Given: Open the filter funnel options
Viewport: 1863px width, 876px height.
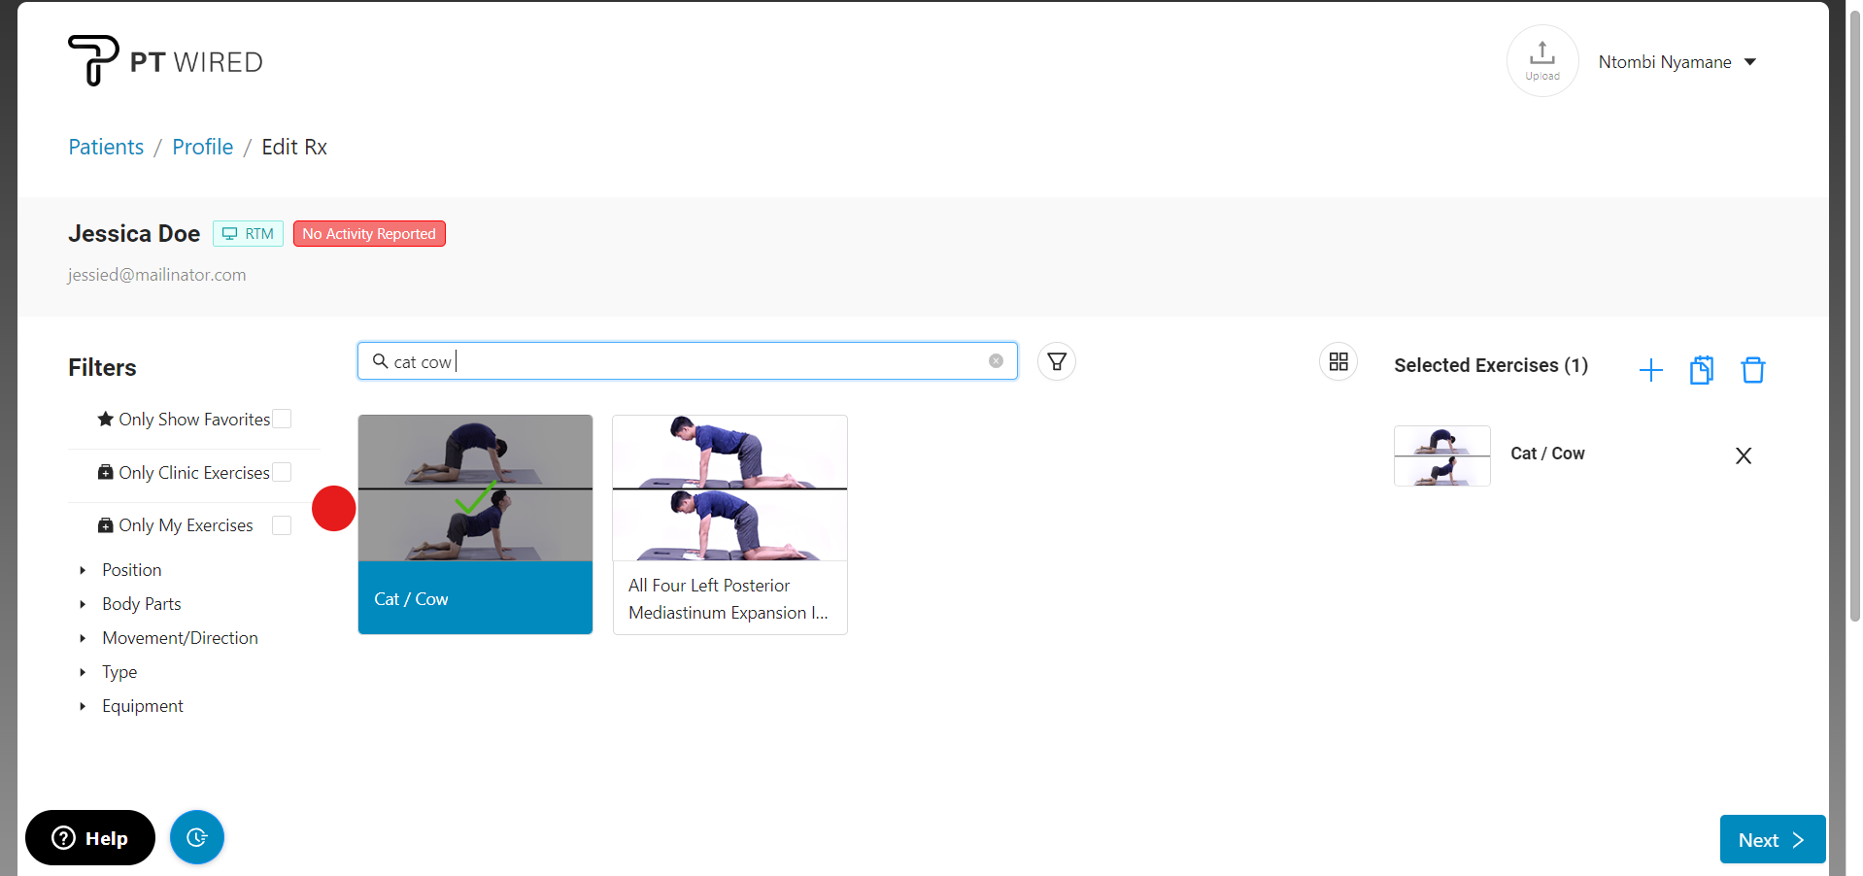Looking at the screenshot, I should click(x=1056, y=361).
